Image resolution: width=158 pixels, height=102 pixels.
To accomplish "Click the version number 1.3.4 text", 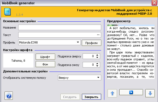I will [x=19, y=15].
